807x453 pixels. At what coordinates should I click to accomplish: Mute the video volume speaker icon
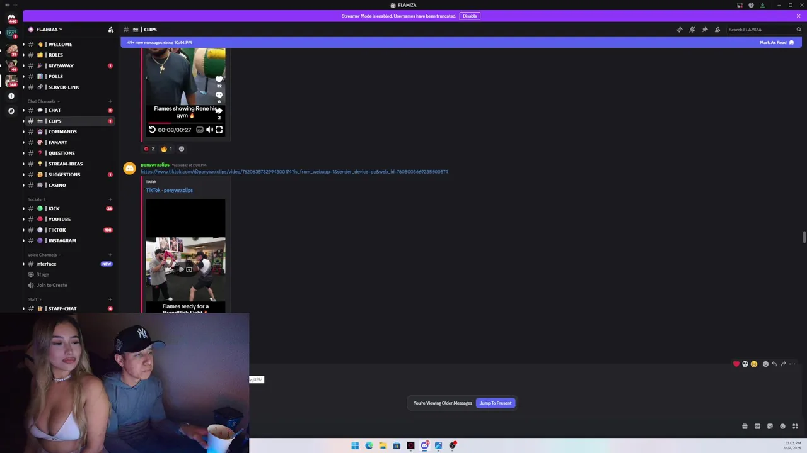tap(209, 130)
